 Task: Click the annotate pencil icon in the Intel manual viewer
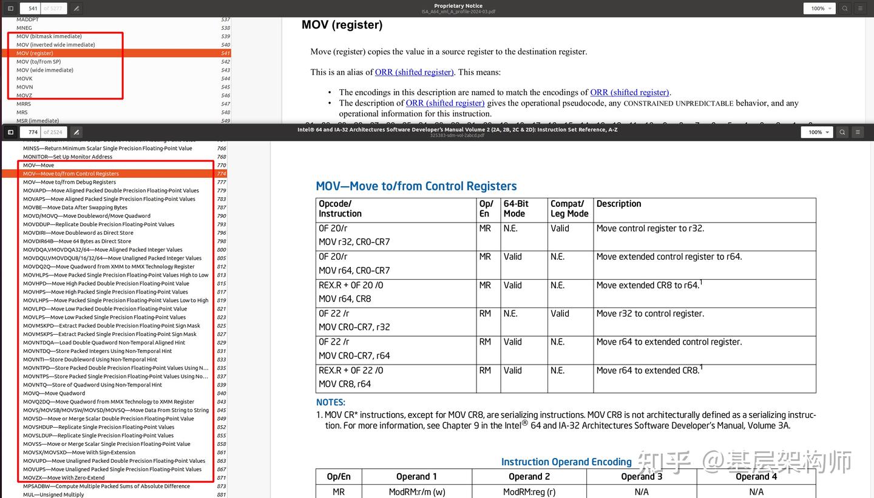[x=76, y=132]
